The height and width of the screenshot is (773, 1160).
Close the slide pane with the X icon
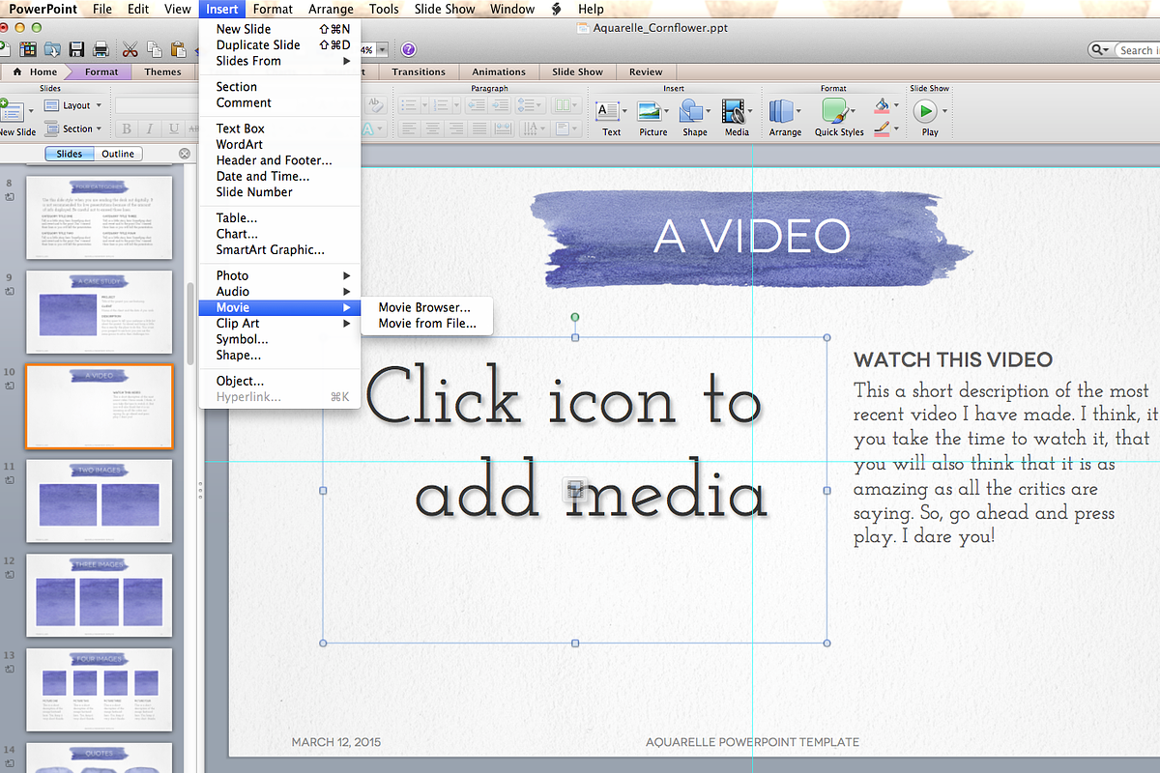pos(185,154)
